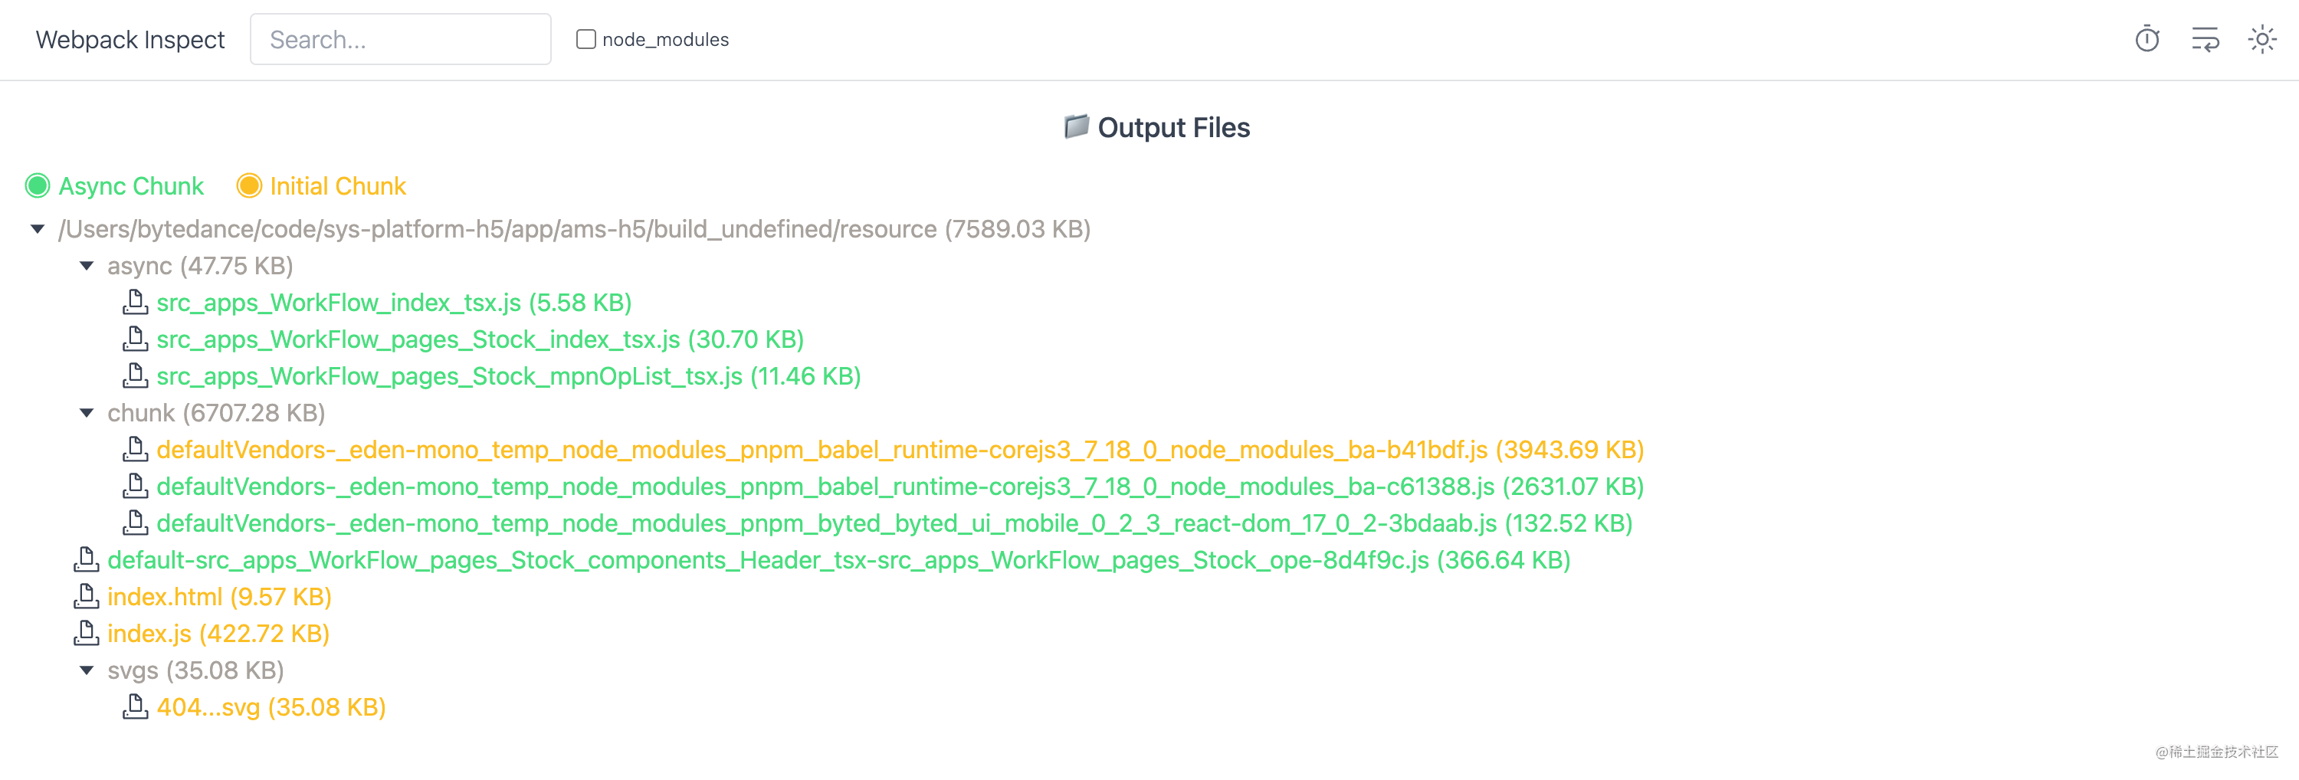Open defaultVendors ba-b41bdf.js (3943.69 KB)
Image resolution: width=2299 pixels, height=780 pixels.
900,450
